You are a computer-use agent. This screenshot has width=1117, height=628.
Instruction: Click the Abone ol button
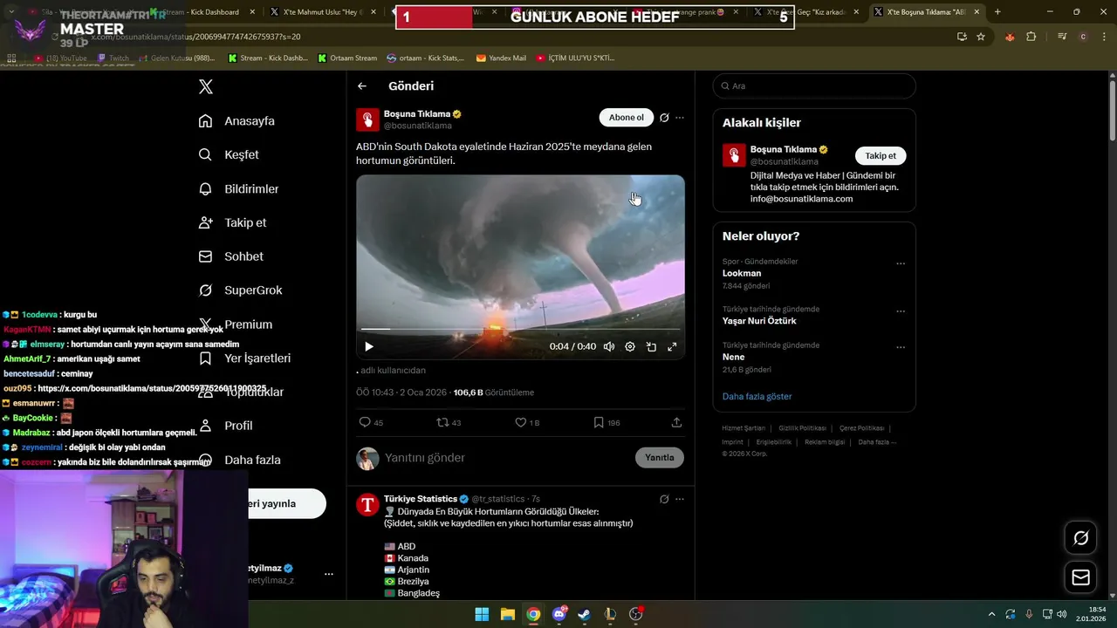tap(626, 118)
